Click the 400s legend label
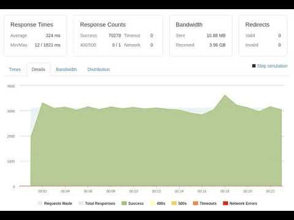294x220 pixels. (161, 204)
